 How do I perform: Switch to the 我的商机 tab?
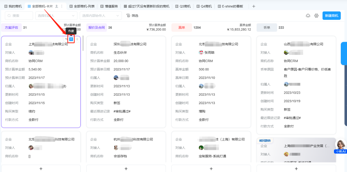pyautogui.click(x=13, y=6)
